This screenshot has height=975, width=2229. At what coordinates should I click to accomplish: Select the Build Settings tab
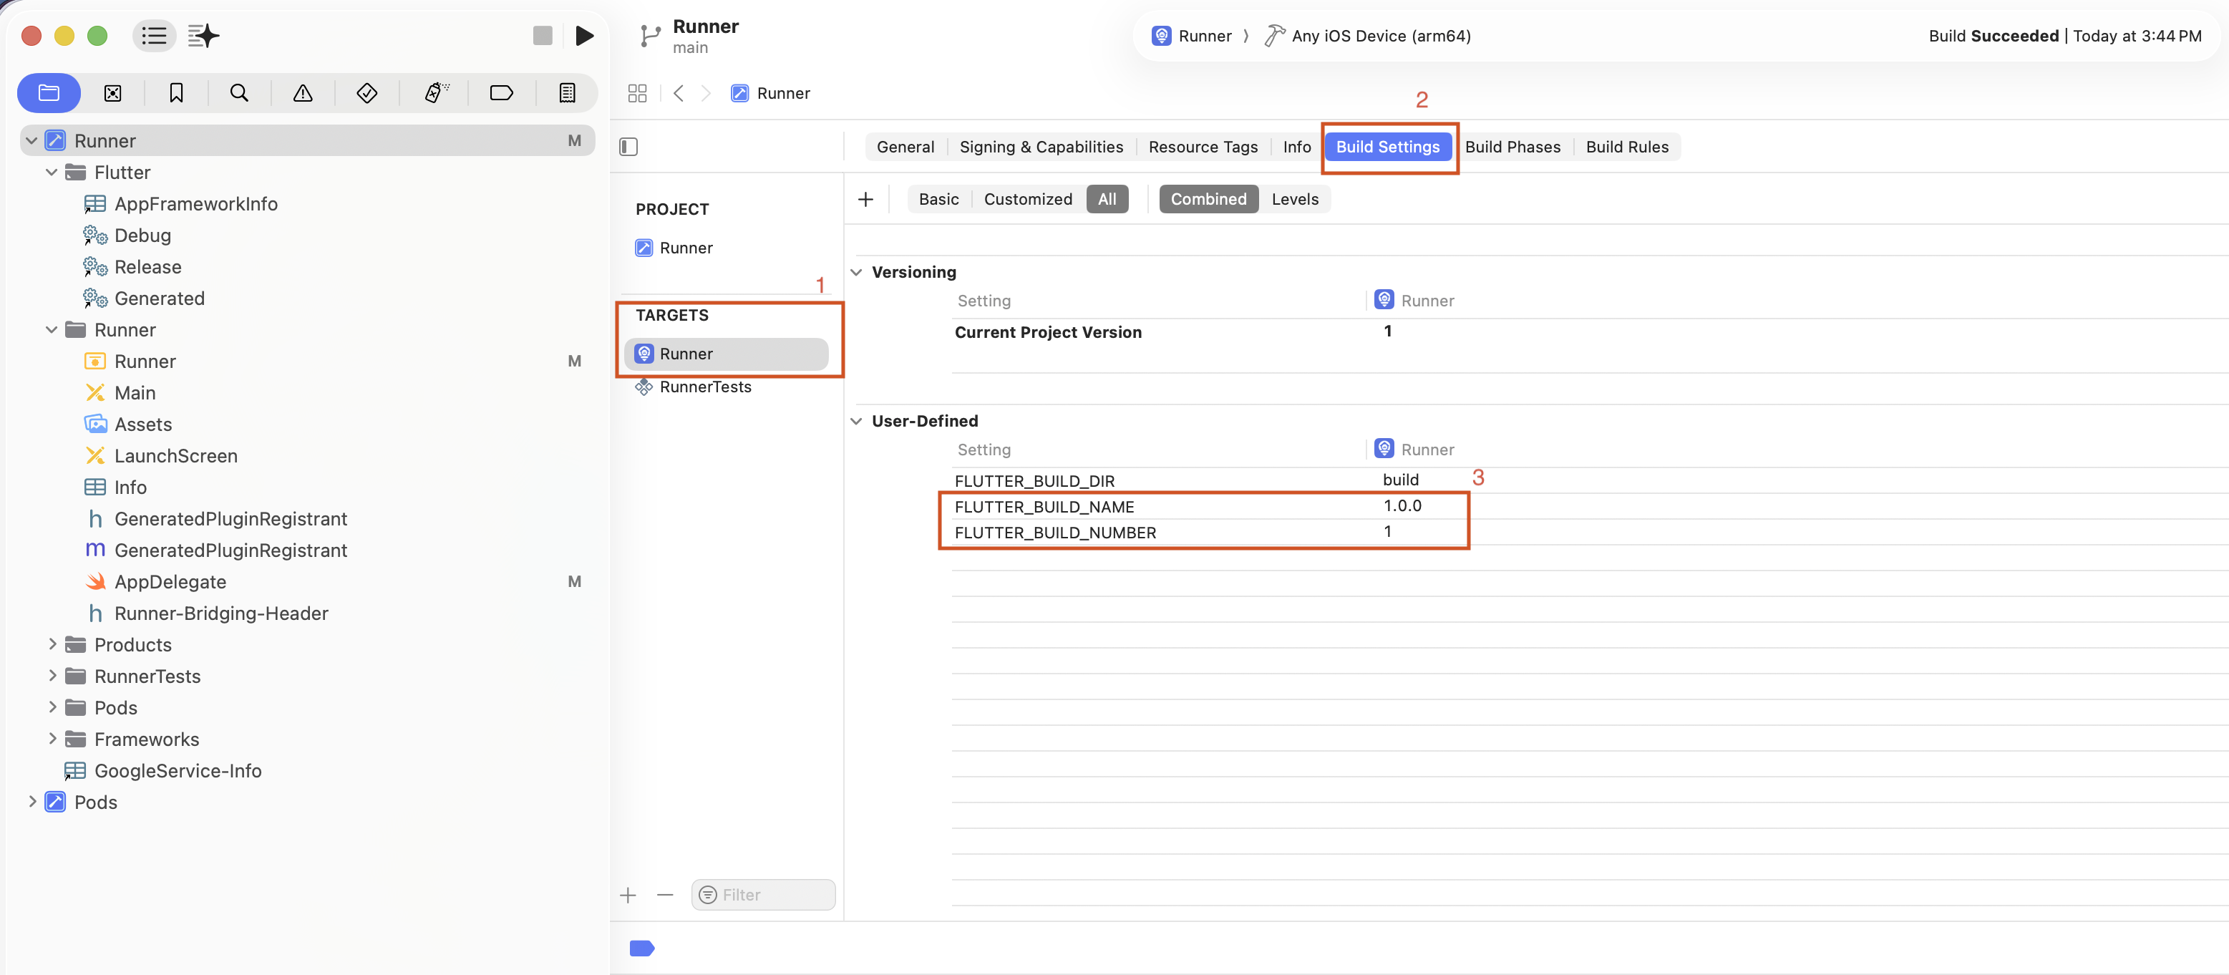(x=1388, y=147)
